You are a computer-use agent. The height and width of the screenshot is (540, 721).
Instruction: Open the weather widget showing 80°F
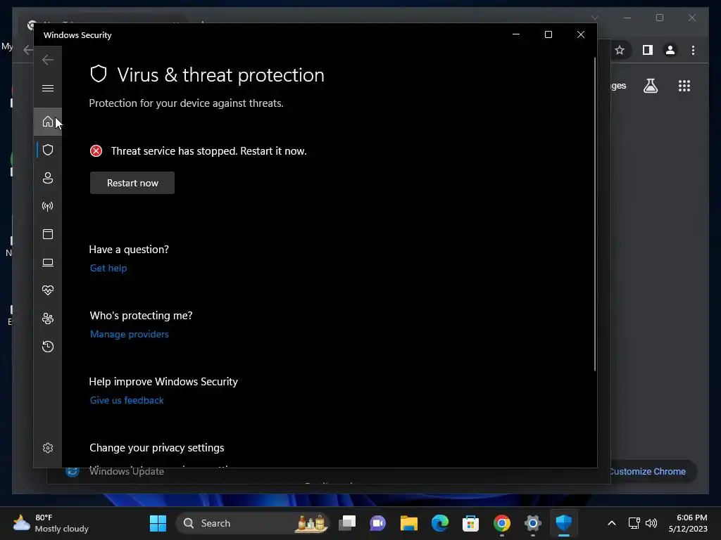(51, 523)
